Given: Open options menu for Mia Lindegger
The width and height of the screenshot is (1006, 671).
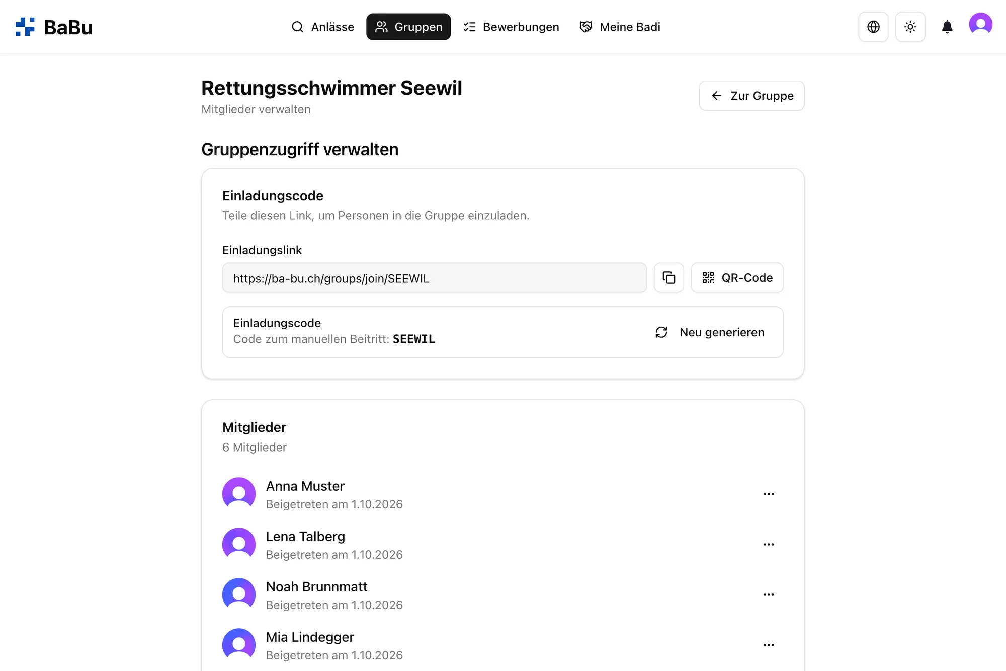Looking at the screenshot, I should 768,645.
